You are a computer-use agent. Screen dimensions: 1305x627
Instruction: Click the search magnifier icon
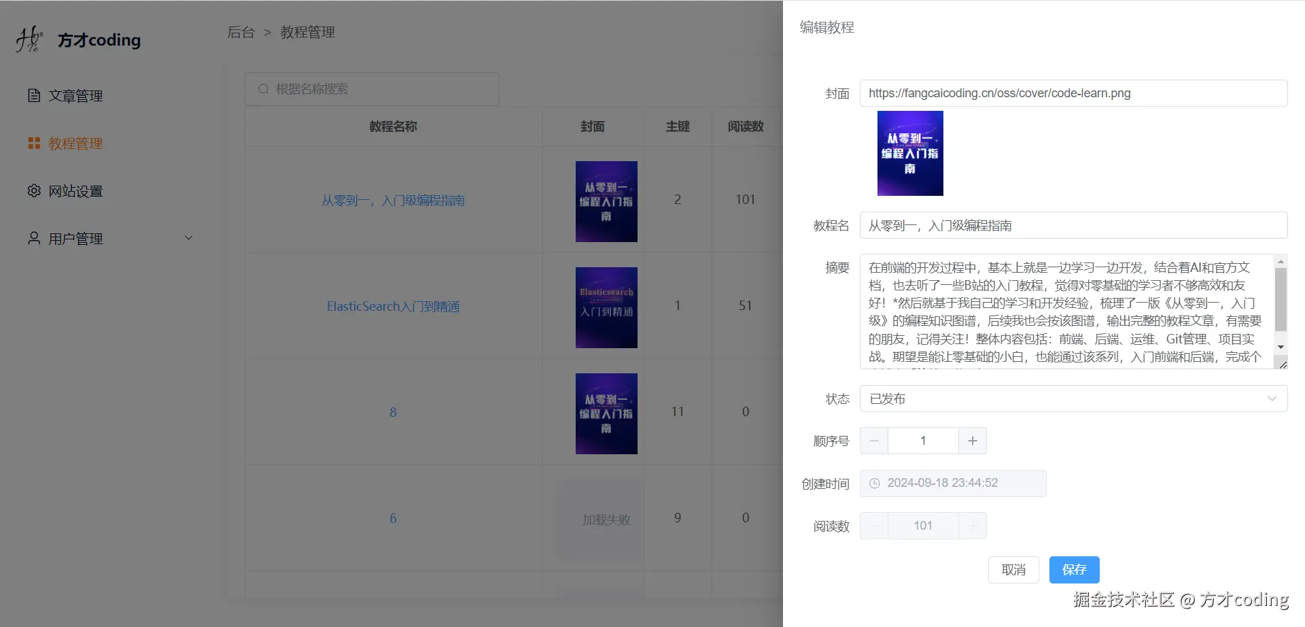pyautogui.click(x=264, y=89)
